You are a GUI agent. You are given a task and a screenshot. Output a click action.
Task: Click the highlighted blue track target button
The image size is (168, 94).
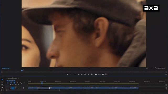pyautogui.click(x=13, y=88)
